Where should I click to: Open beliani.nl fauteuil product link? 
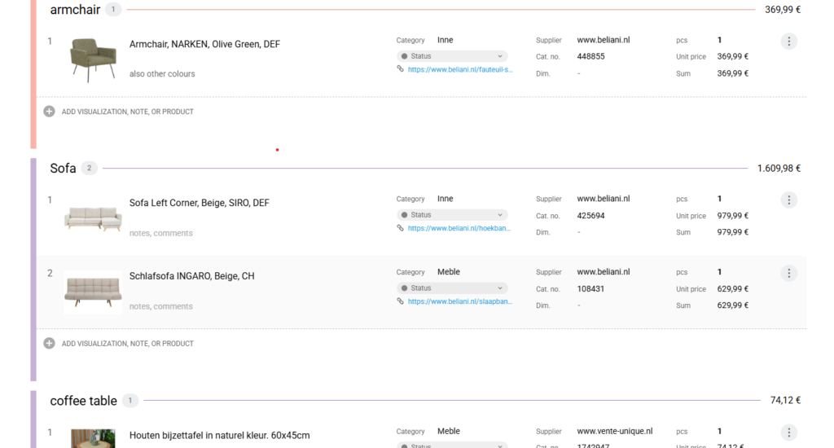point(460,69)
